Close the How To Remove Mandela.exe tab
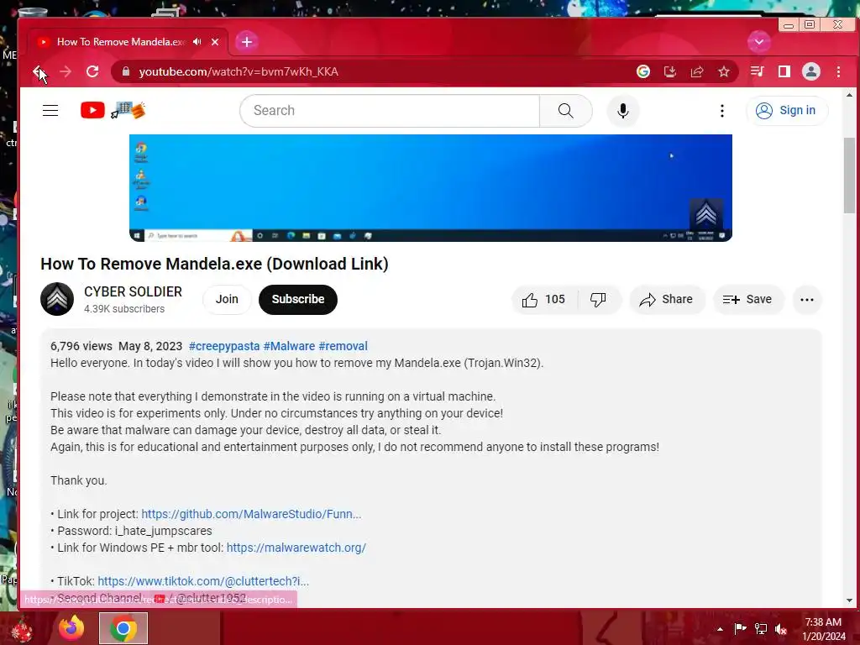 click(215, 42)
